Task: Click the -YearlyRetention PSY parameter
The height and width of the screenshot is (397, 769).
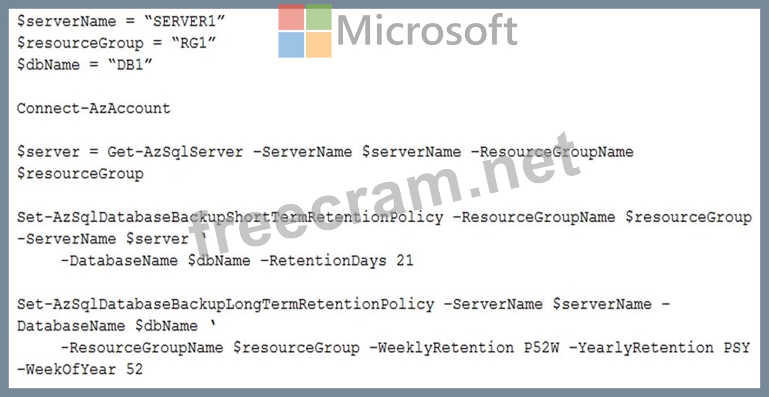Action: click(x=659, y=348)
